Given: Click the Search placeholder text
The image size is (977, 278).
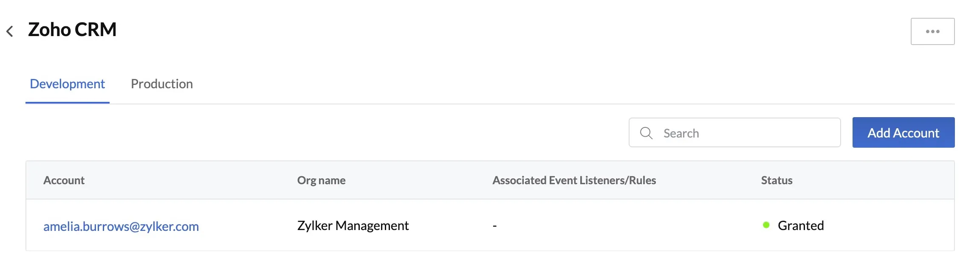Looking at the screenshot, I should click(681, 133).
